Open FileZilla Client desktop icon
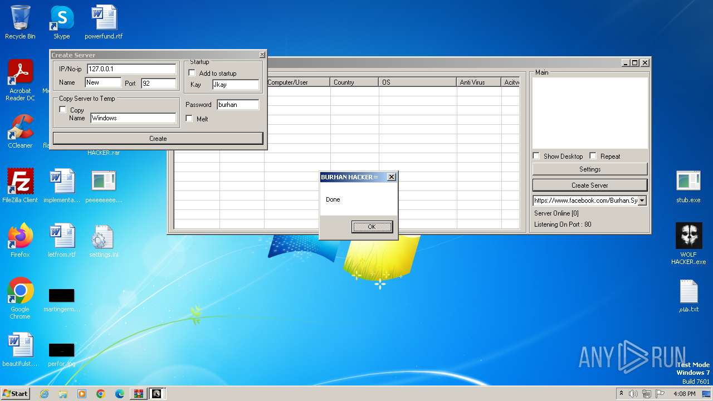Image resolution: width=713 pixels, height=401 pixels. click(20, 186)
